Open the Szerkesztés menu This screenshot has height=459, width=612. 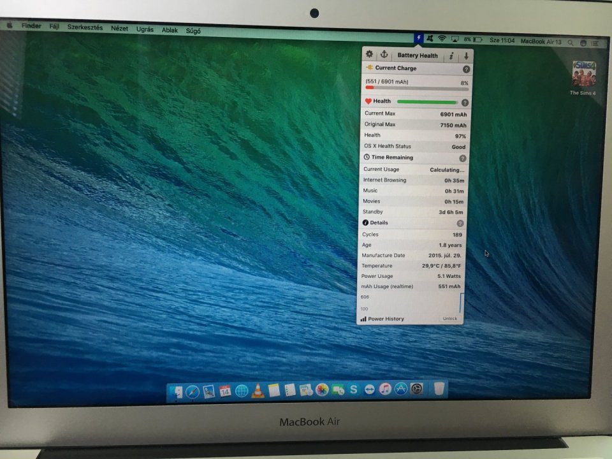coord(85,27)
